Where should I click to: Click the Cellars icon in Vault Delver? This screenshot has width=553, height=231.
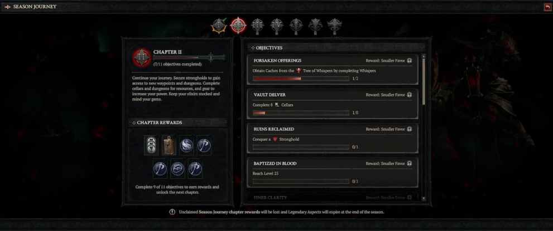277,105
